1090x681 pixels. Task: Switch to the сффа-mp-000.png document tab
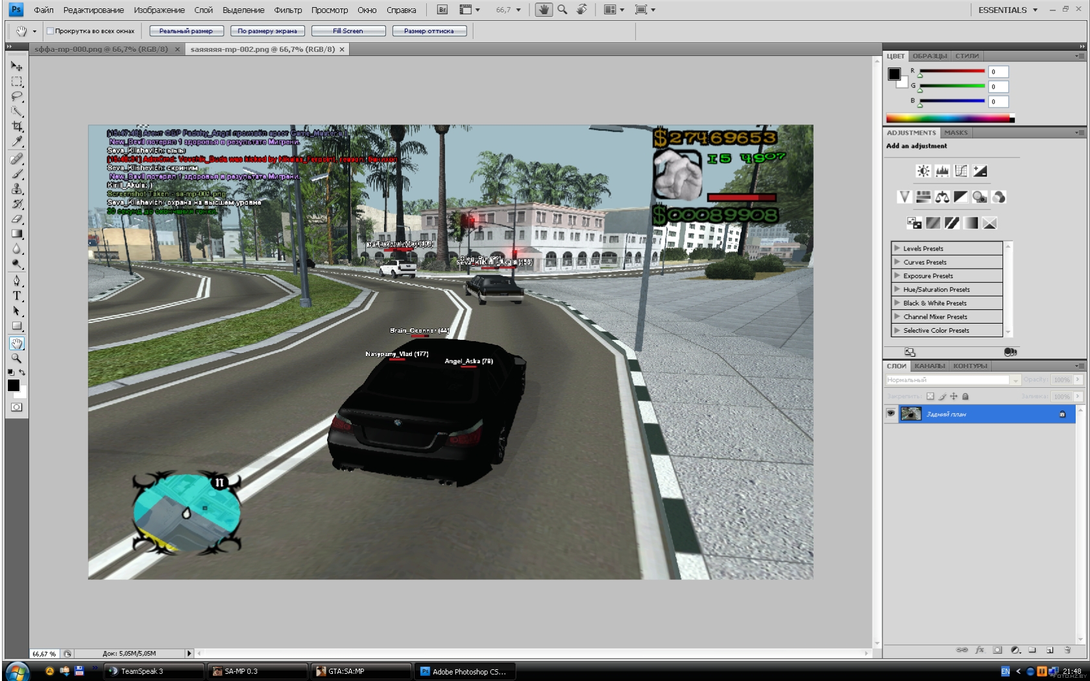pyautogui.click(x=101, y=49)
